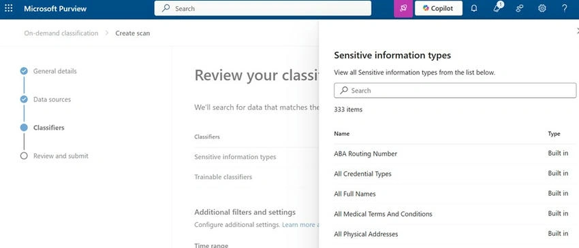Screen dimensions: 579x248
Task: Click Trainable classifiers row
Action: [223, 177]
